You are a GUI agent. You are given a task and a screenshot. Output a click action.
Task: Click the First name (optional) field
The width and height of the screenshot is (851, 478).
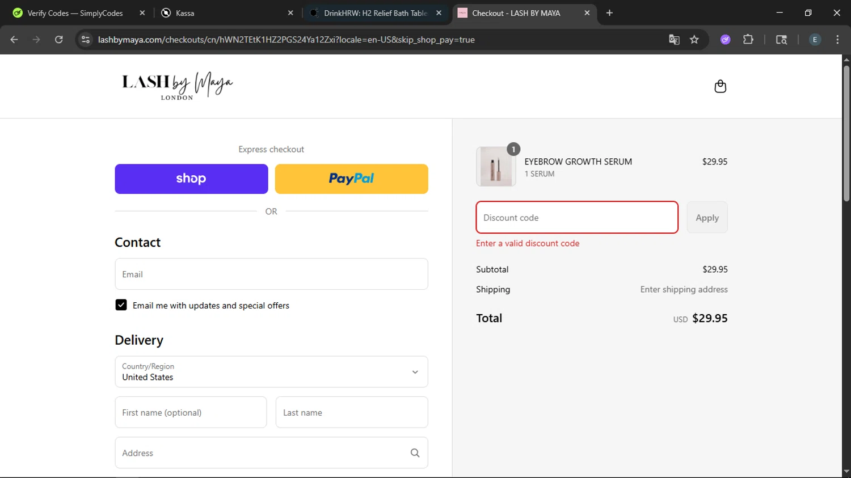point(191,413)
